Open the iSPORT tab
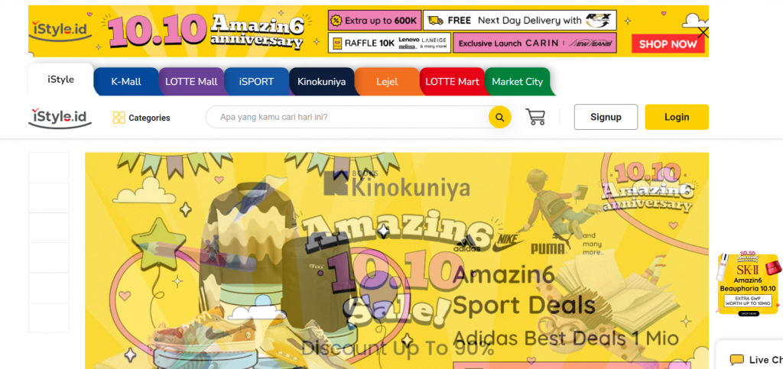This screenshot has height=369, width=783. click(256, 81)
